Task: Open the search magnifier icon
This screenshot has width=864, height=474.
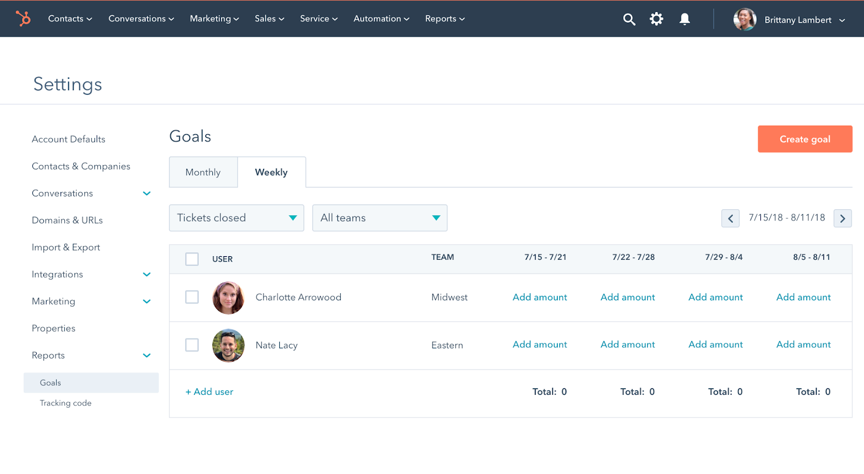Action: 629,19
